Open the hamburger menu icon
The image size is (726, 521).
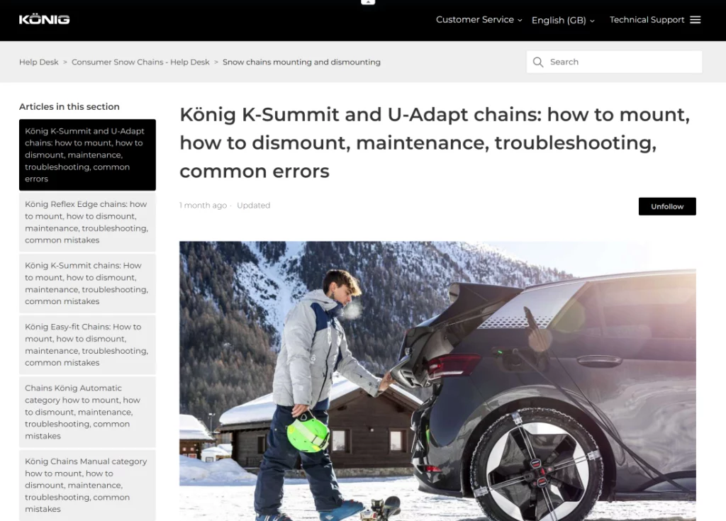pos(695,20)
